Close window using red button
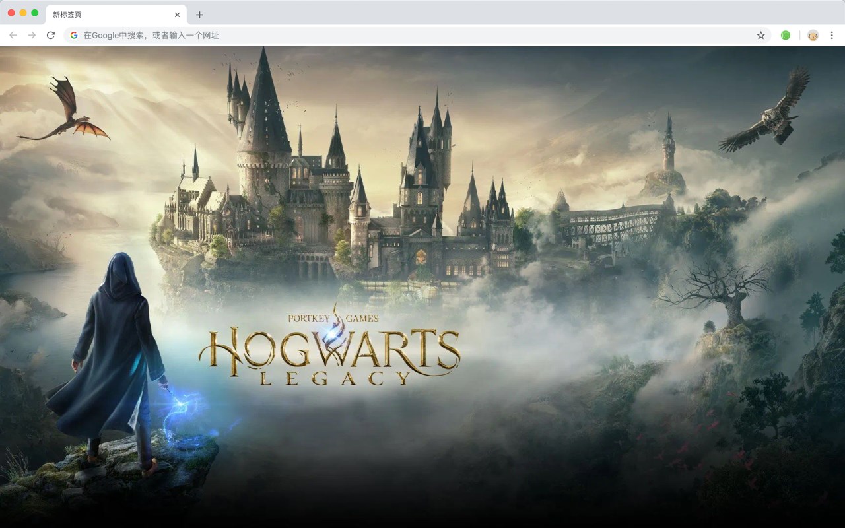The height and width of the screenshot is (528, 845). (11, 13)
